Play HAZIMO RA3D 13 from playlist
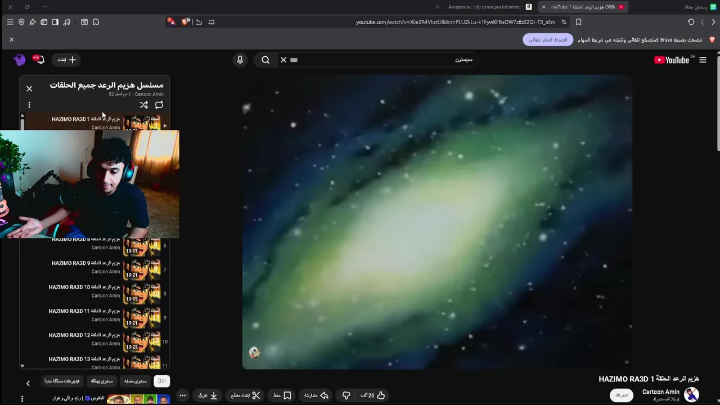 click(94, 362)
